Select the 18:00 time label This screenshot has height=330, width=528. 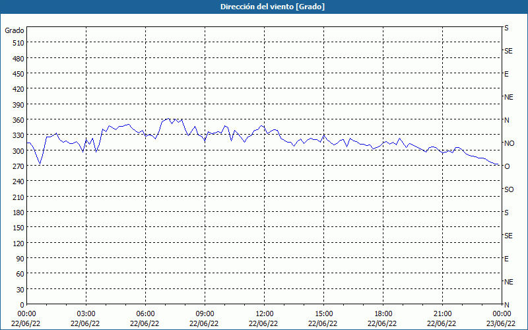click(383, 314)
